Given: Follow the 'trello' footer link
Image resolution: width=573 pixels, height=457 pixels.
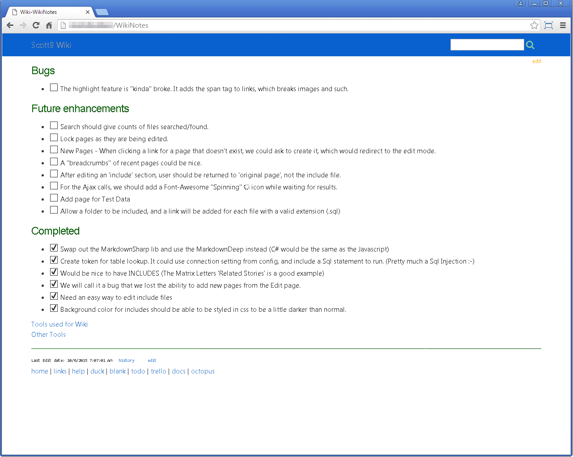Looking at the screenshot, I should 158,371.
